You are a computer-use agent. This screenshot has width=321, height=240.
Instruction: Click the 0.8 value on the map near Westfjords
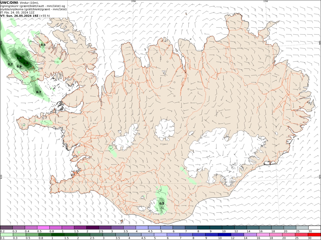tap(19, 66)
